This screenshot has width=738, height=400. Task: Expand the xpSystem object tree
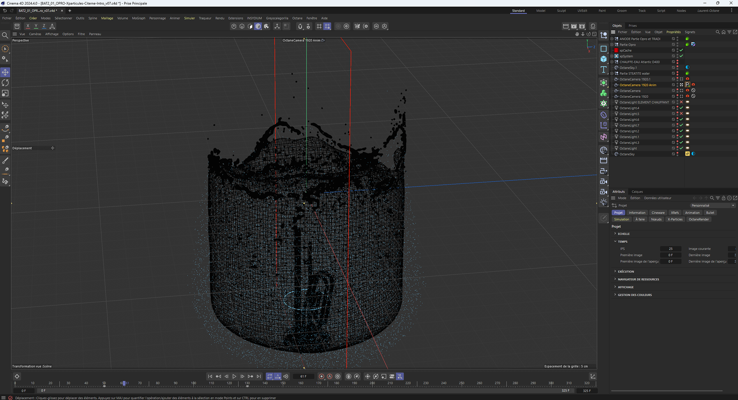pyautogui.click(x=612, y=56)
